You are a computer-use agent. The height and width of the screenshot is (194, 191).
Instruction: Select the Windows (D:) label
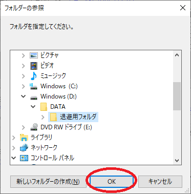click(58, 96)
